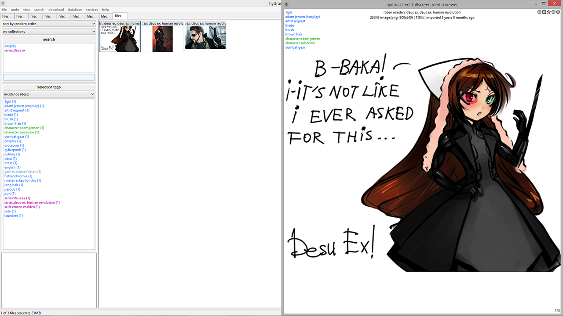This screenshot has height=316, width=563.
Task: Open the database menu
Action: pos(75,10)
